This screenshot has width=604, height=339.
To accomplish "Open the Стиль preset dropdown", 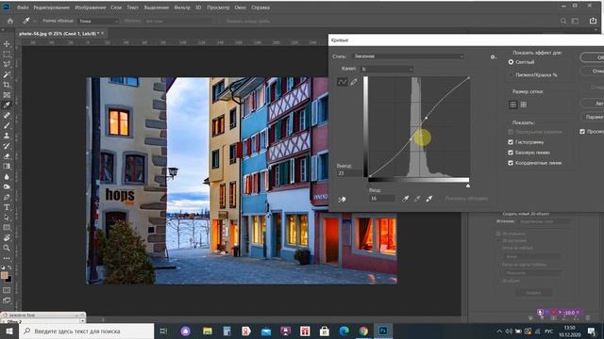I will tap(408, 56).
